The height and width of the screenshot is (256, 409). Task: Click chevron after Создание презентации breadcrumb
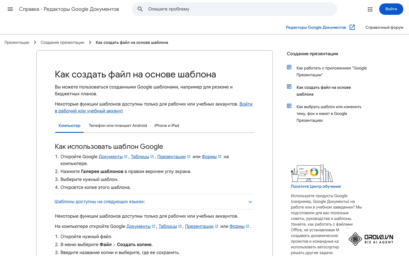(x=90, y=42)
